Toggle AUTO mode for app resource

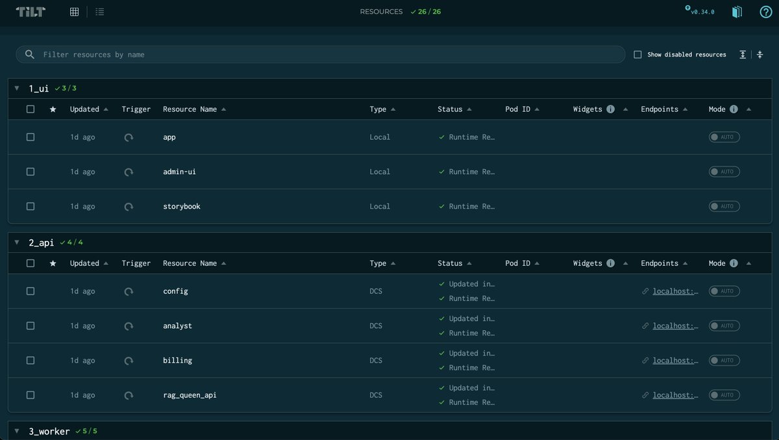coord(724,137)
